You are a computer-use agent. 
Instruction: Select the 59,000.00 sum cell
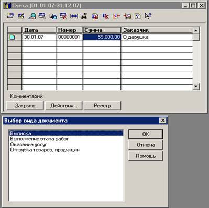(x=102, y=37)
